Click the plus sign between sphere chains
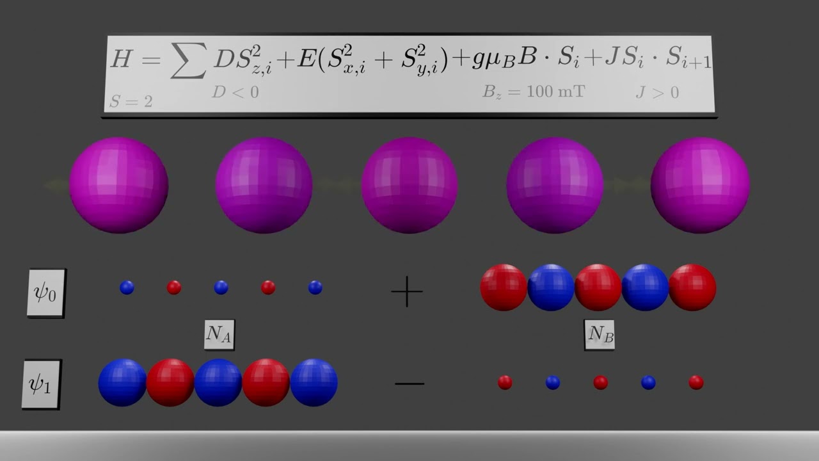 [x=407, y=292]
